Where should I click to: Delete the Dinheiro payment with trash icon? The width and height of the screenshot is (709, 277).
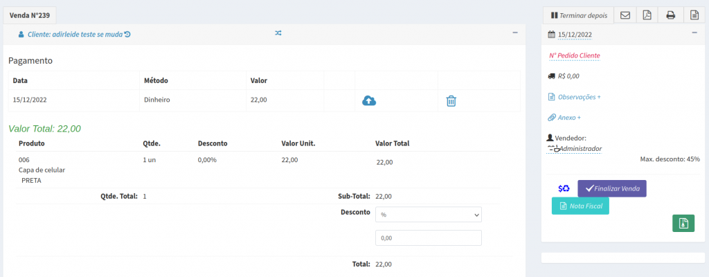pyautogui.click(x=451, y=101)
